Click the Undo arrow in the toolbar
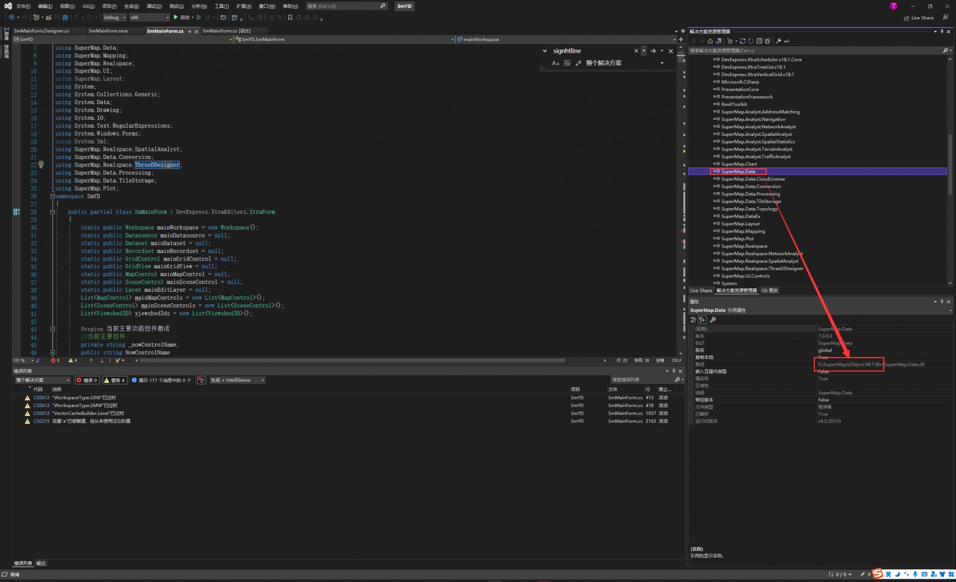The height and width of the screenshot is (582, 956). point(76,17)
